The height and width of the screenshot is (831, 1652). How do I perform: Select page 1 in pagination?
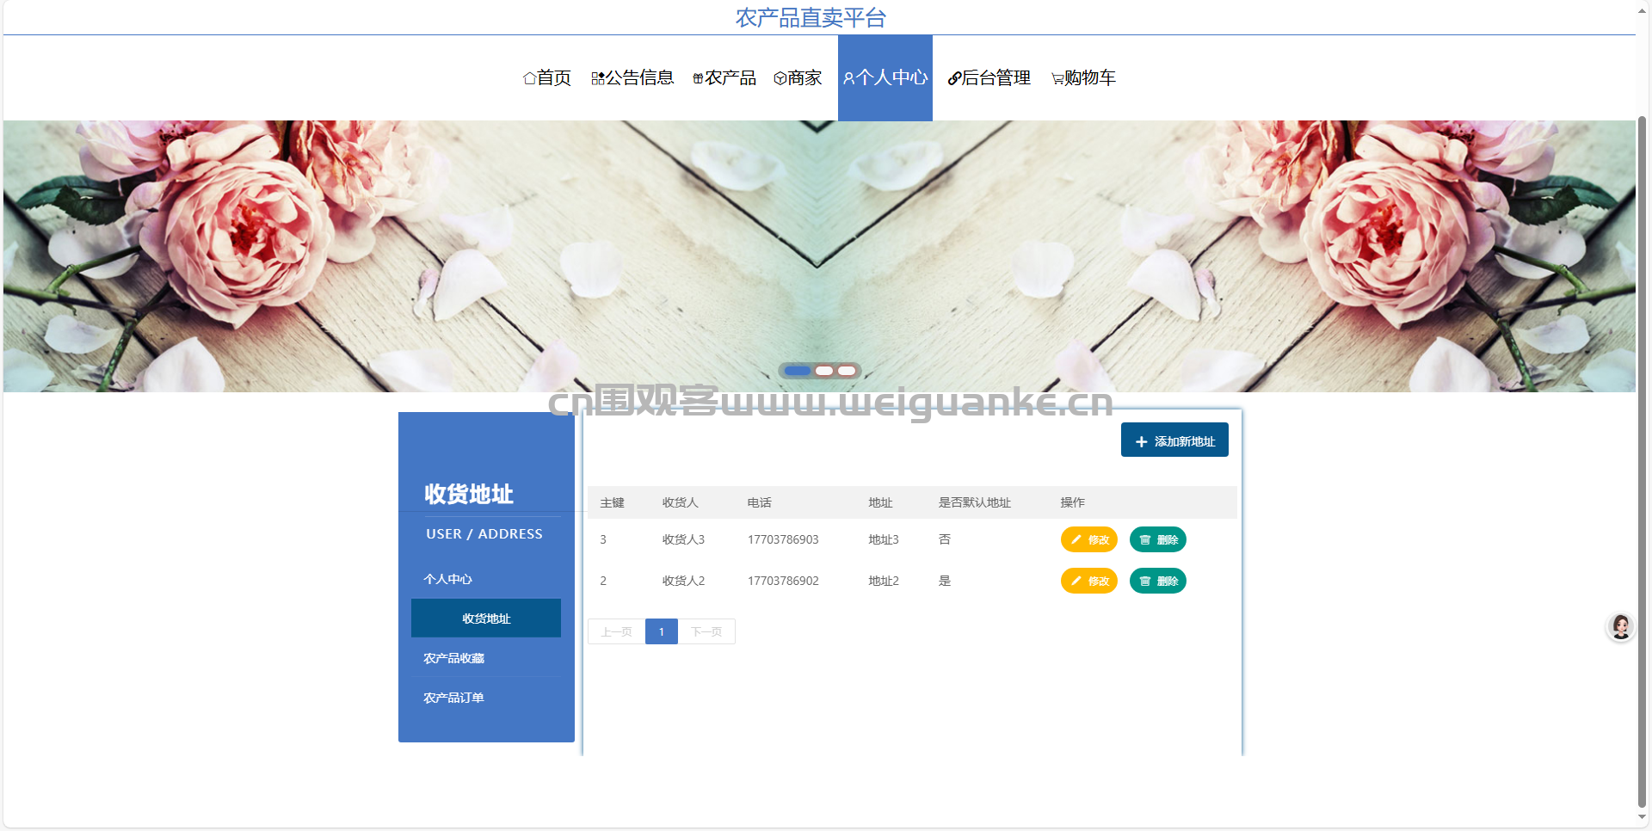click(x=662, y=631)
